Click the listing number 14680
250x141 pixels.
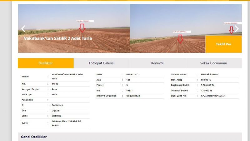click(x=55, y=84)
